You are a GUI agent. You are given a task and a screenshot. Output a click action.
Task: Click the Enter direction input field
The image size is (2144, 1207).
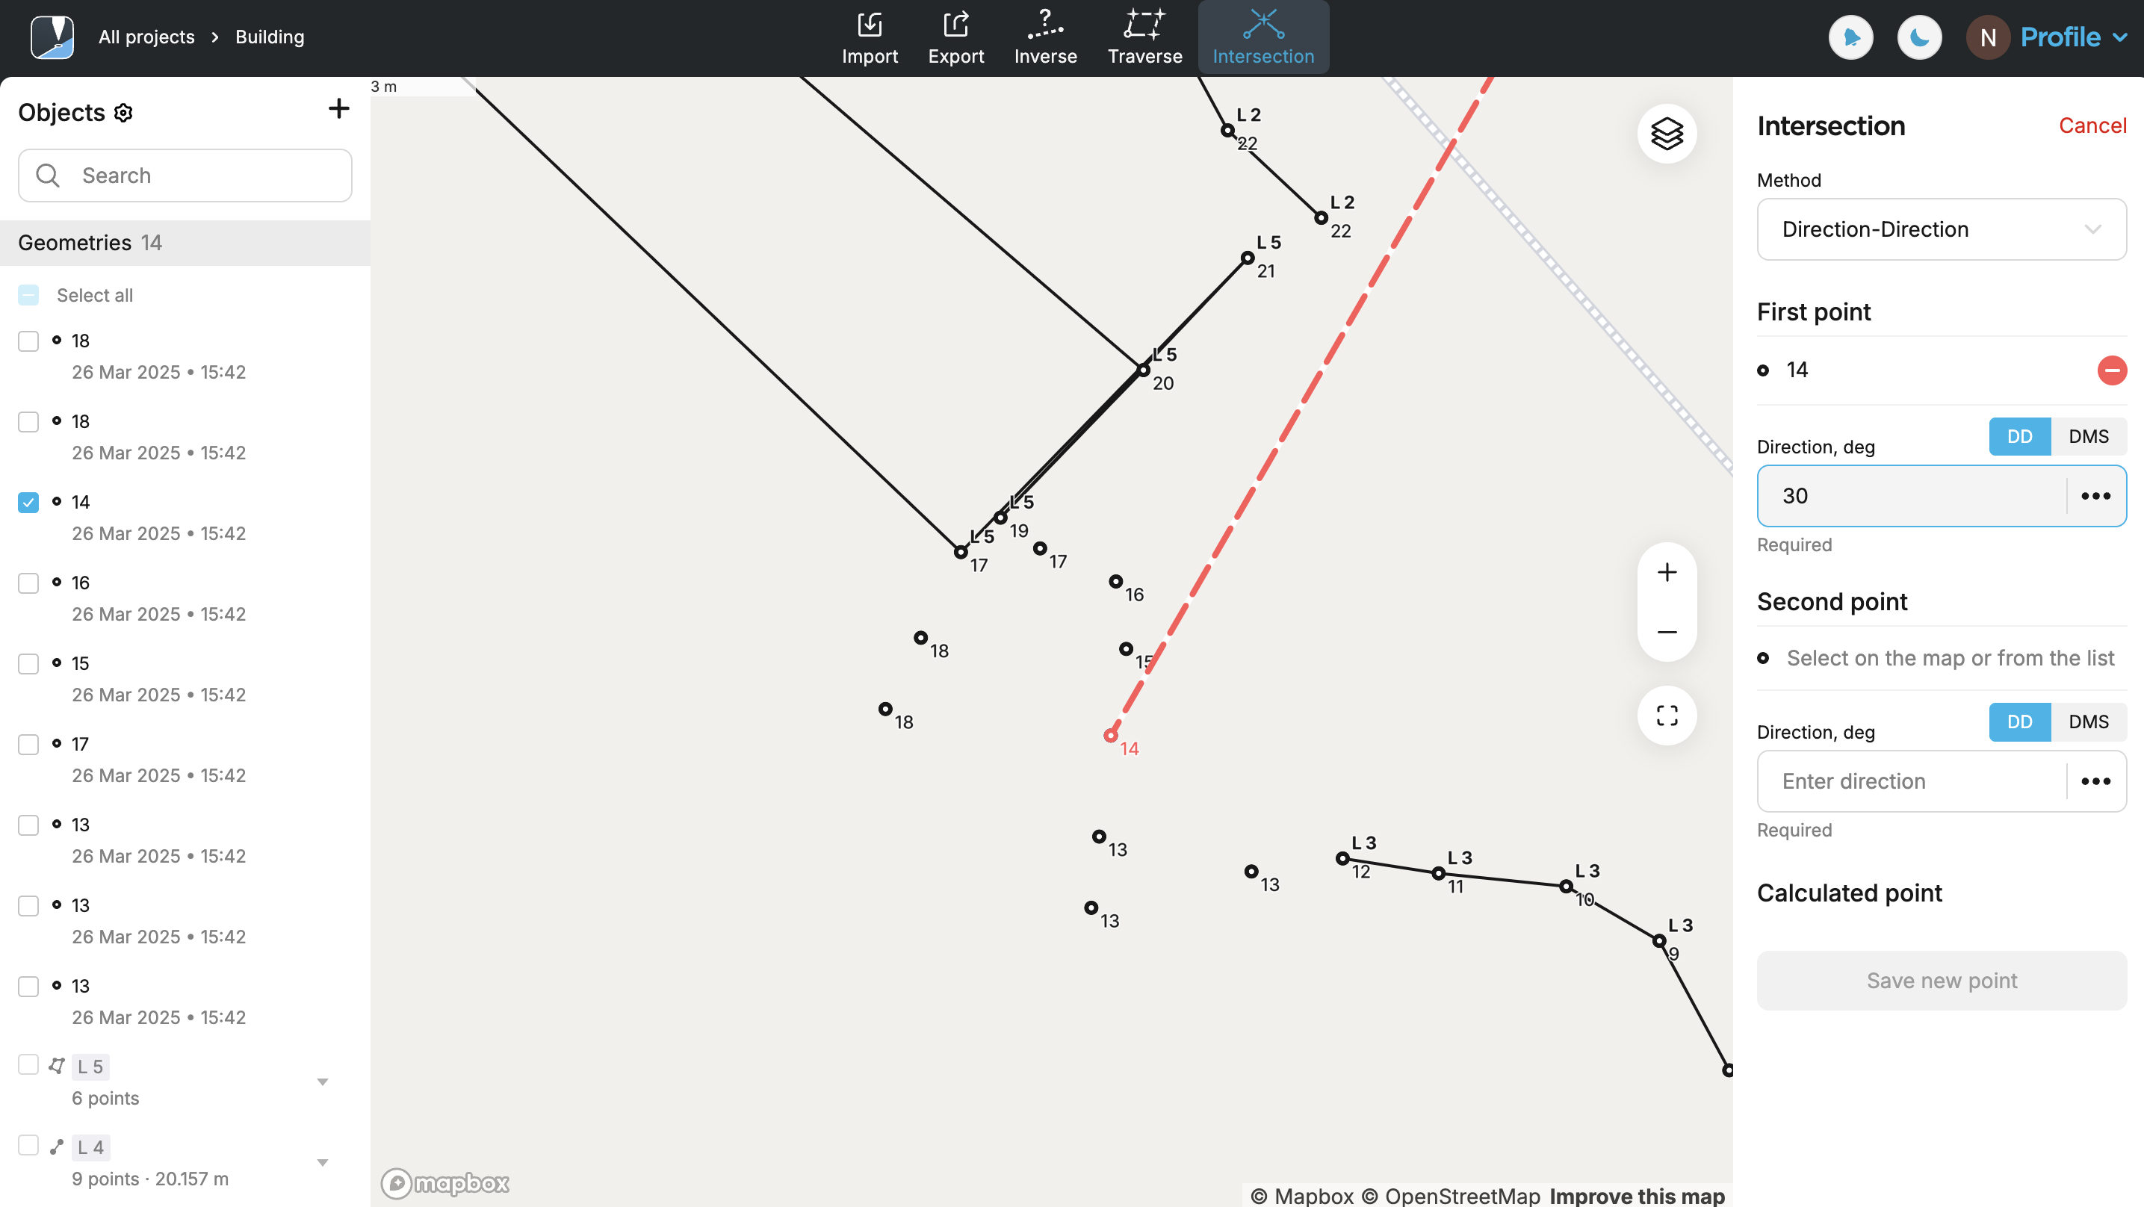click(1911, 781)
